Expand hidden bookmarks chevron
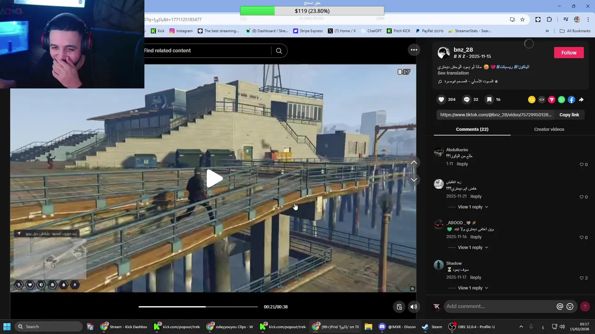Screen dimensions: 595x334 tap(547, 31)
